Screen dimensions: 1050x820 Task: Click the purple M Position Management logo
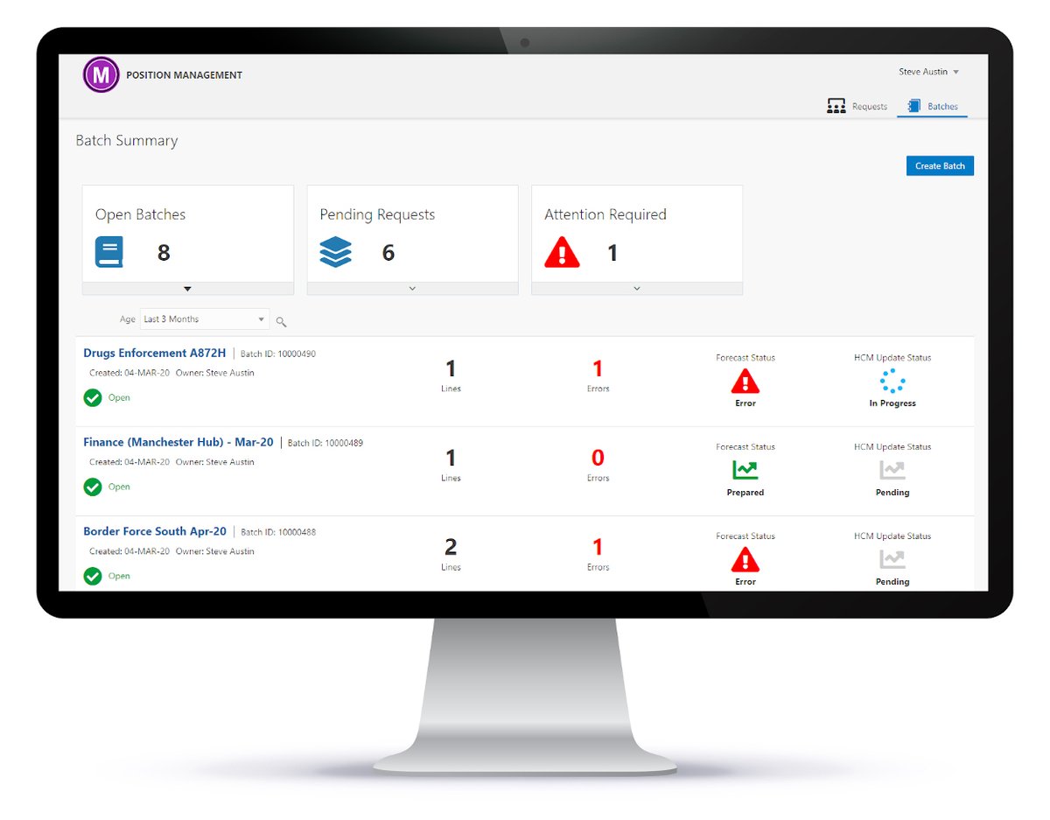tap(101, 75)
